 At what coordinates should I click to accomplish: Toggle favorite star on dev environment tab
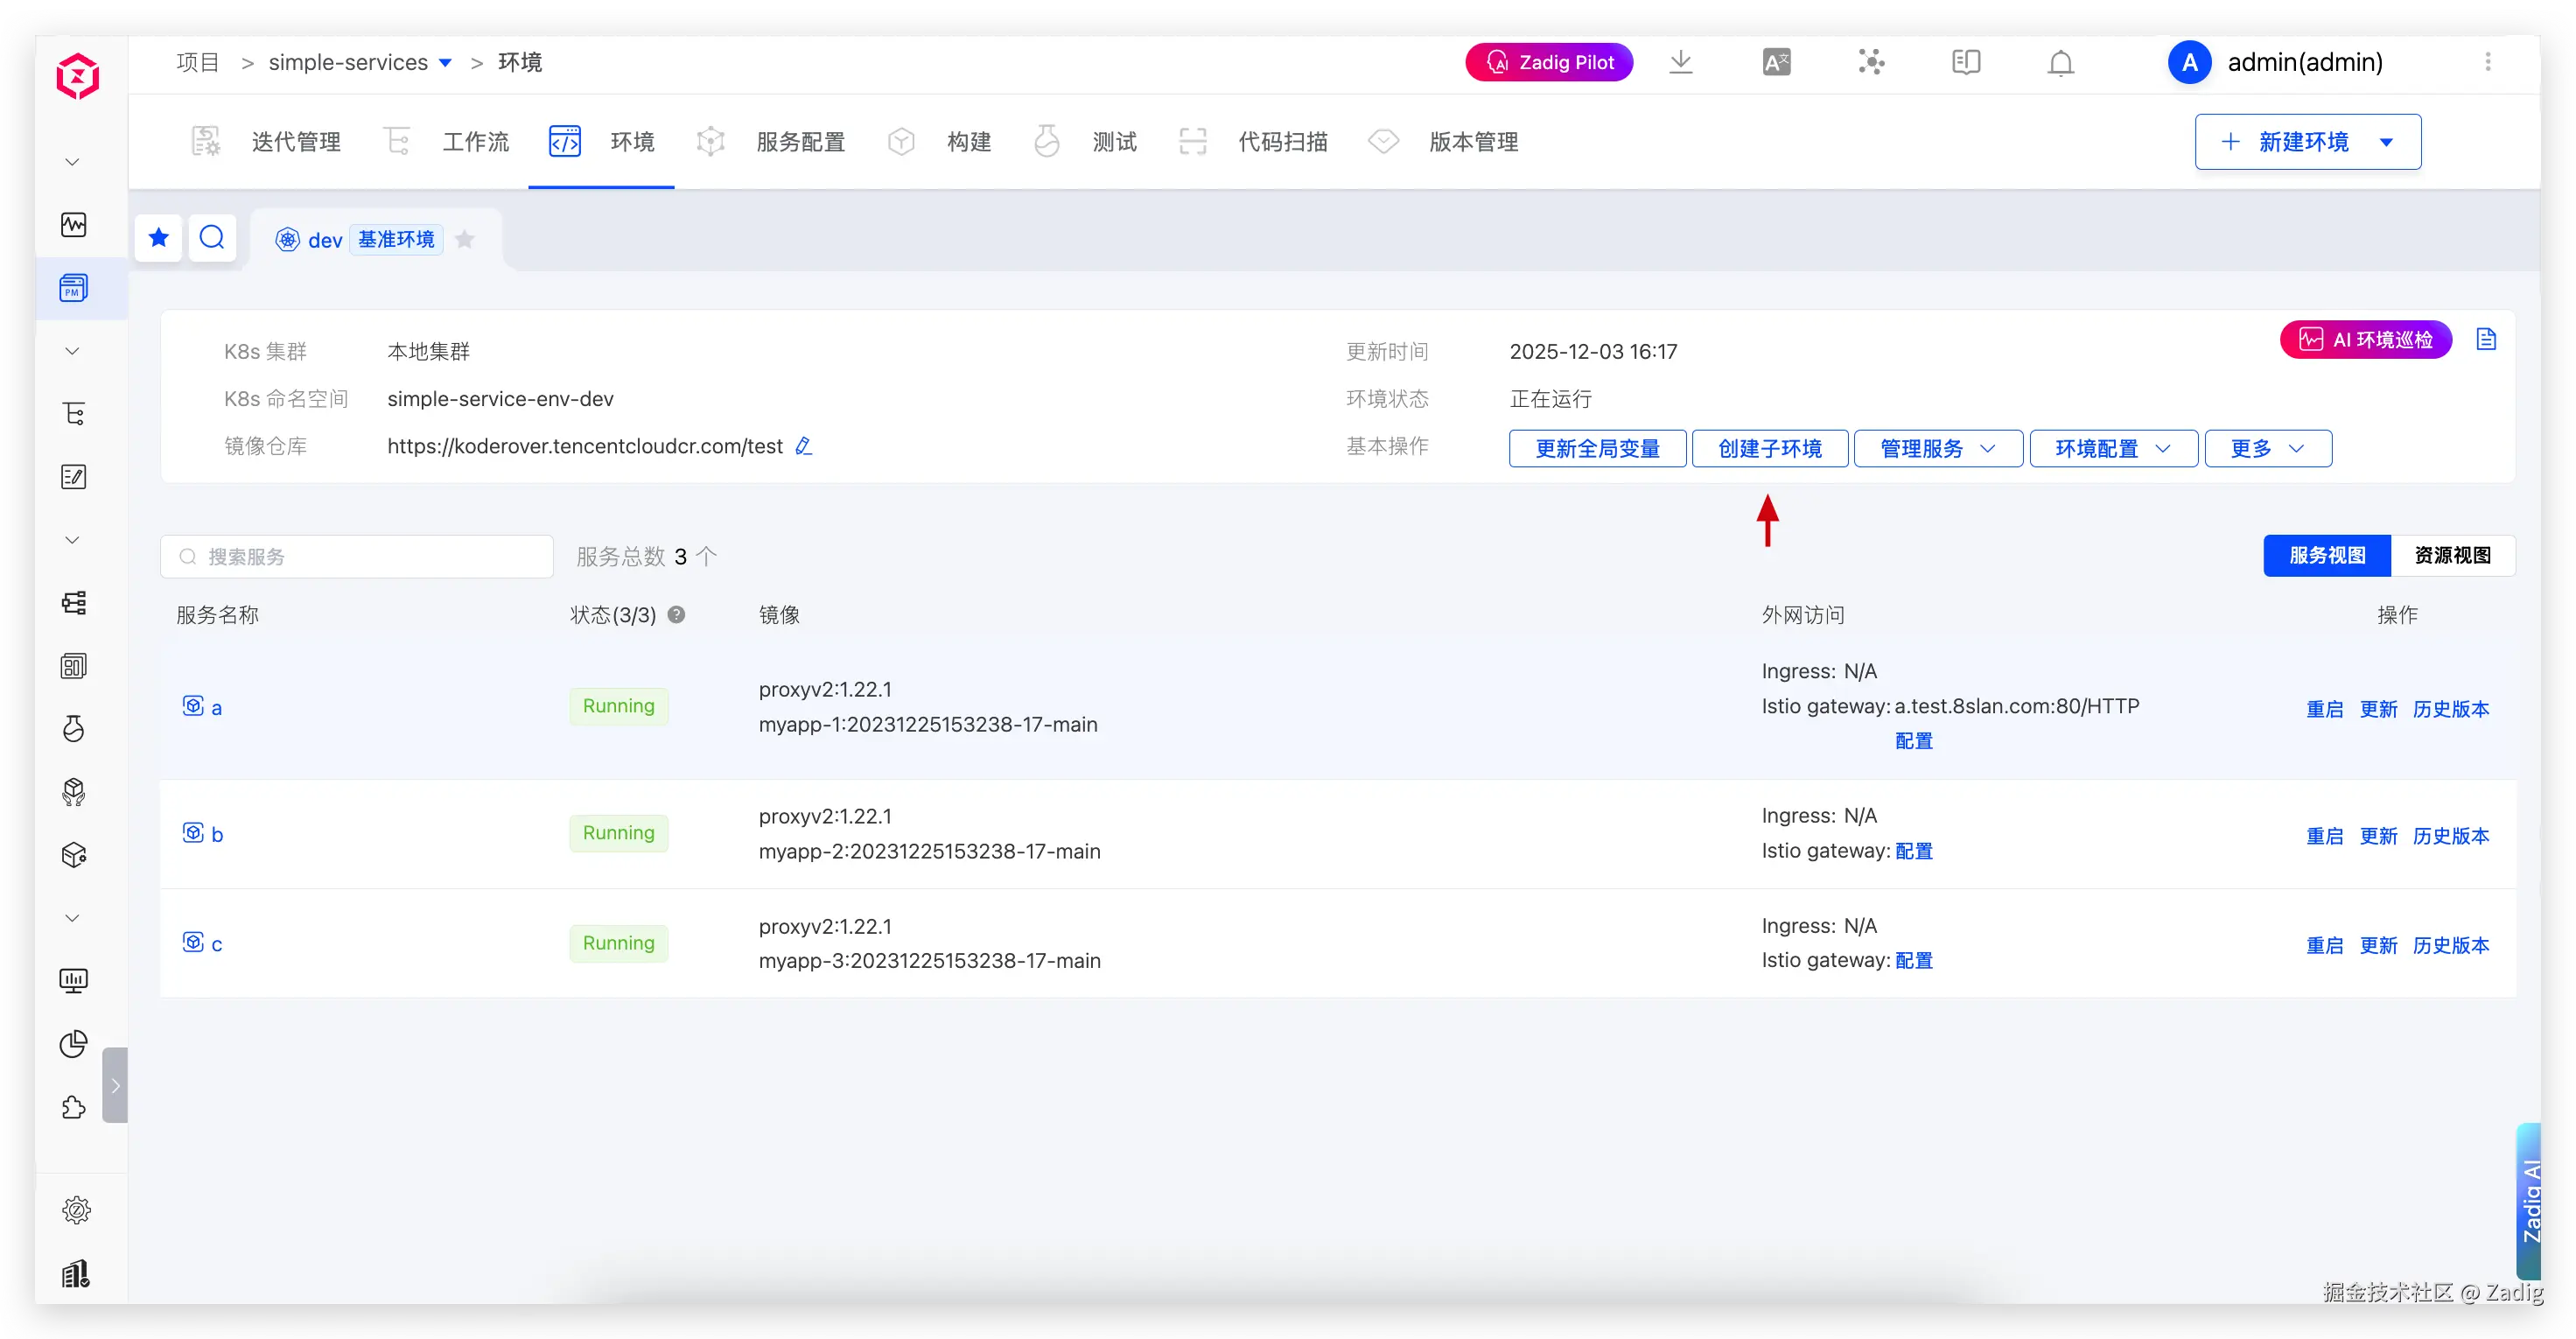coord(464,239)
